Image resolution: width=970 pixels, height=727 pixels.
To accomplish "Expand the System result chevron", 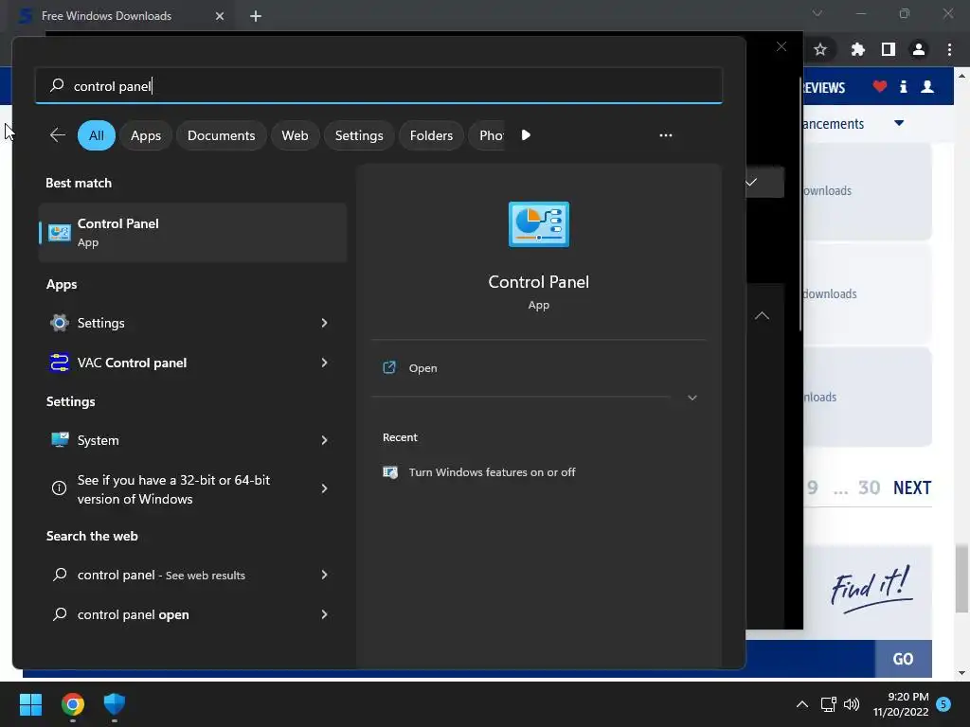I will 324,440.
